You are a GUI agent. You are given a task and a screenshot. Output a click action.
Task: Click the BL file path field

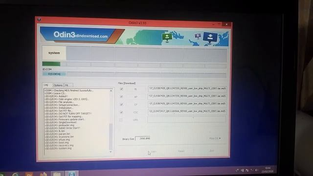click(187, 88)
